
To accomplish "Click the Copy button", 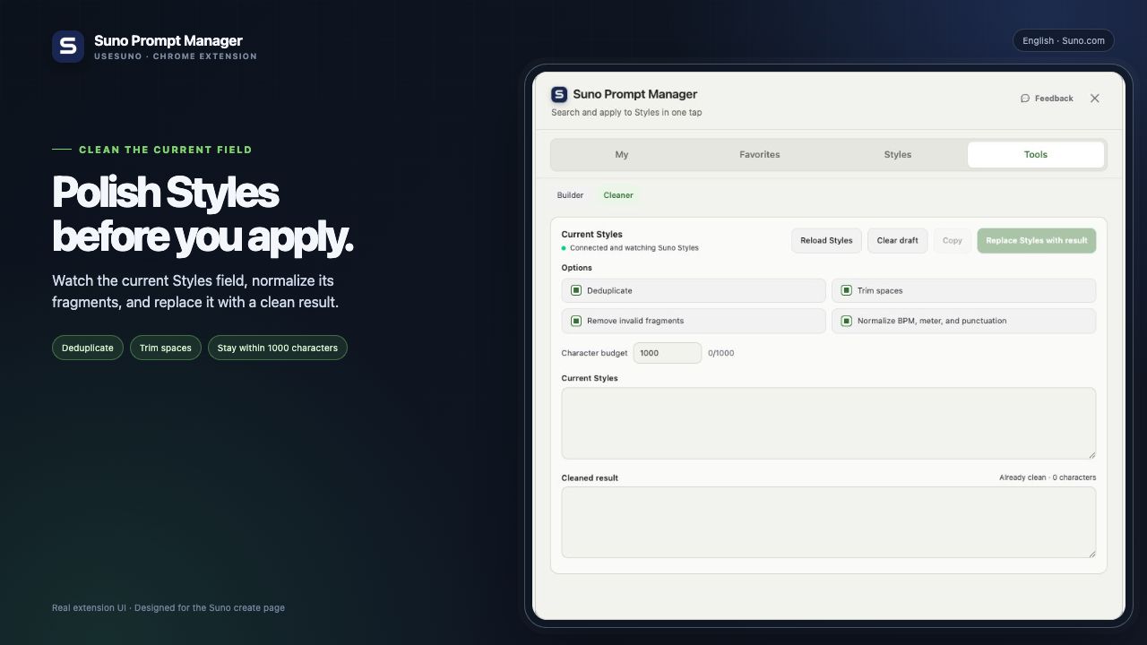I will pos(953,240).
